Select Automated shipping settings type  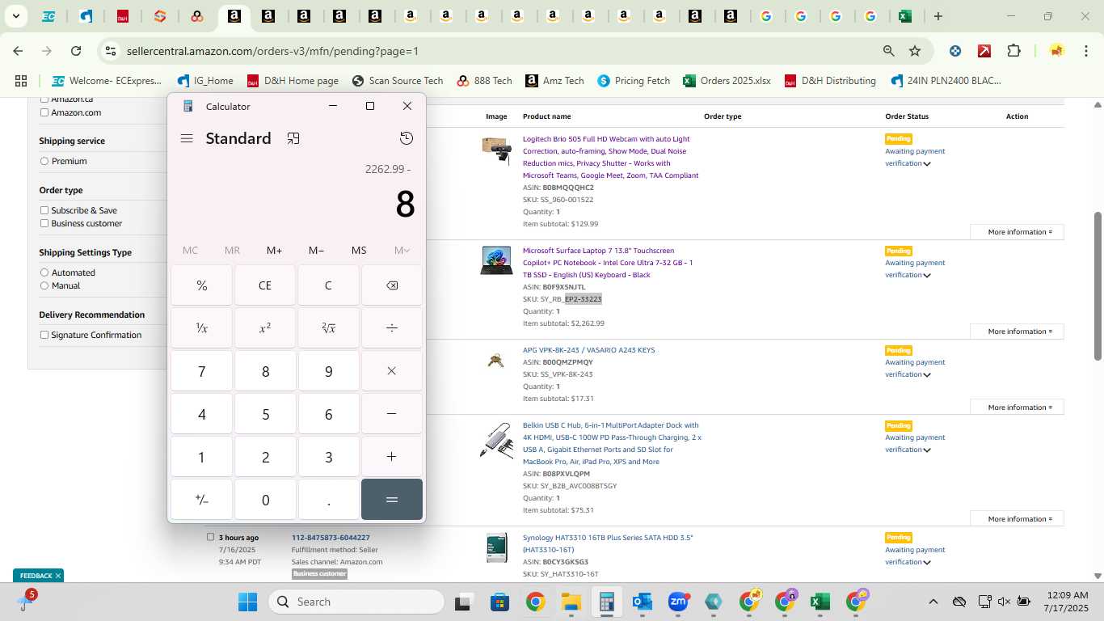44,272
